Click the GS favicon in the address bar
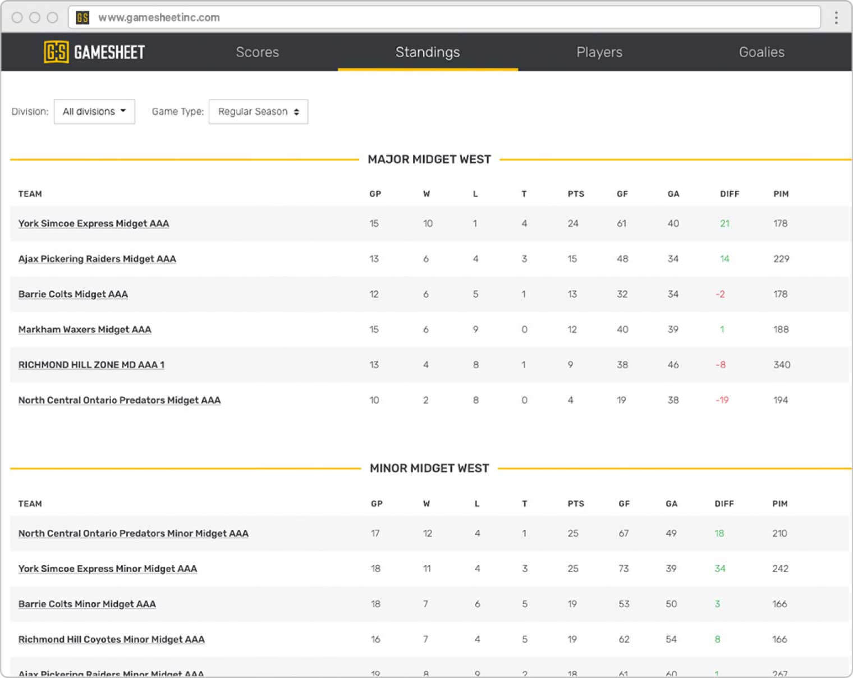The width and height of the screenshot is (853, 678). tap(82, 17)
